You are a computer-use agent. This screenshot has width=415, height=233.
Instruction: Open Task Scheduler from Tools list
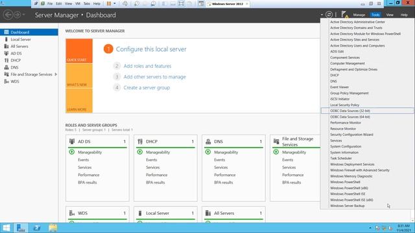click(341, 158)
